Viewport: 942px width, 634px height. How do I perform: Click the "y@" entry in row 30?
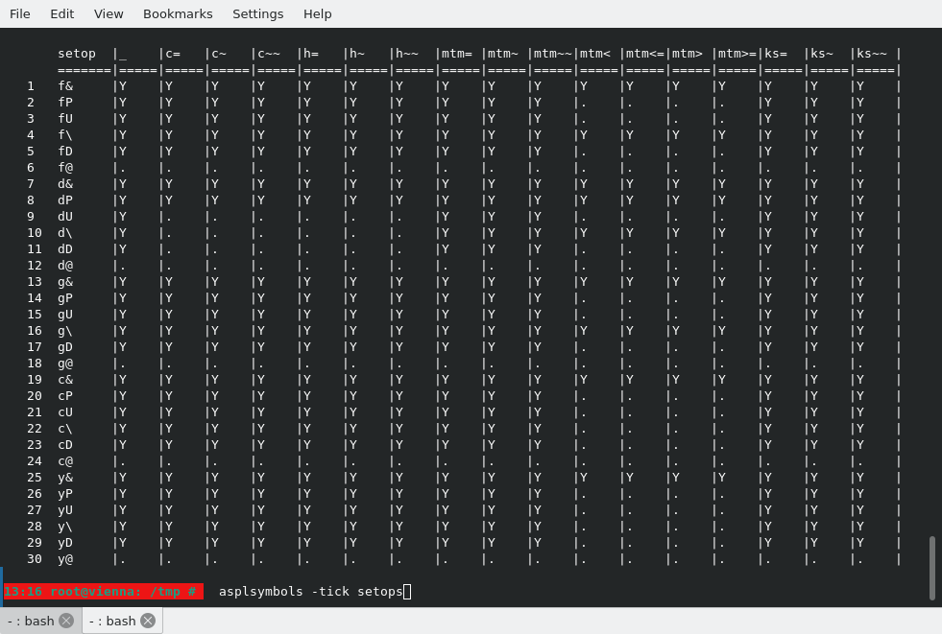(x=65, y=558)
